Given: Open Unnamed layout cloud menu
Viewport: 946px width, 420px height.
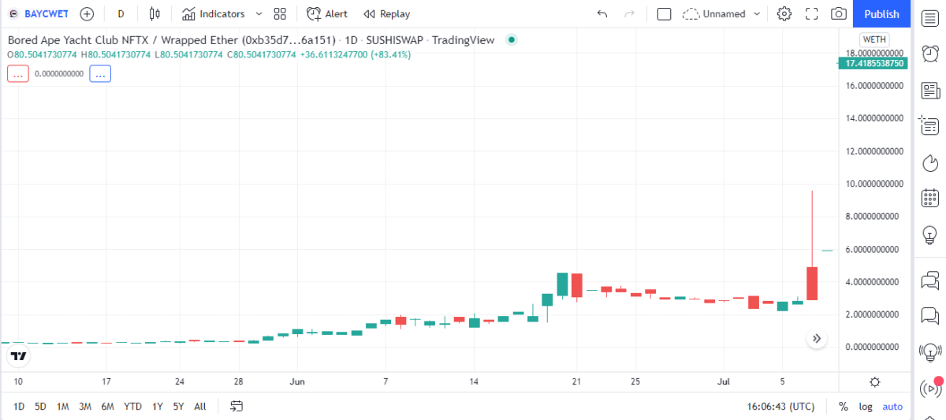Looking at the screenshot, I should tap(714, 13).
